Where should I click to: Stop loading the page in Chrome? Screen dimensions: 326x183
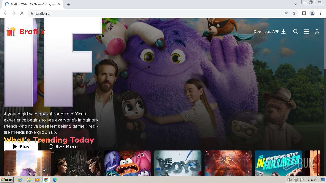click(x=22, y=13)
